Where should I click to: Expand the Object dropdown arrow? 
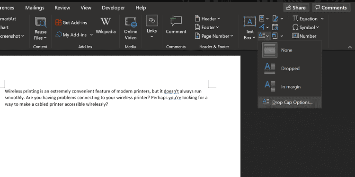pyautogui.click(x=282, y=36)
